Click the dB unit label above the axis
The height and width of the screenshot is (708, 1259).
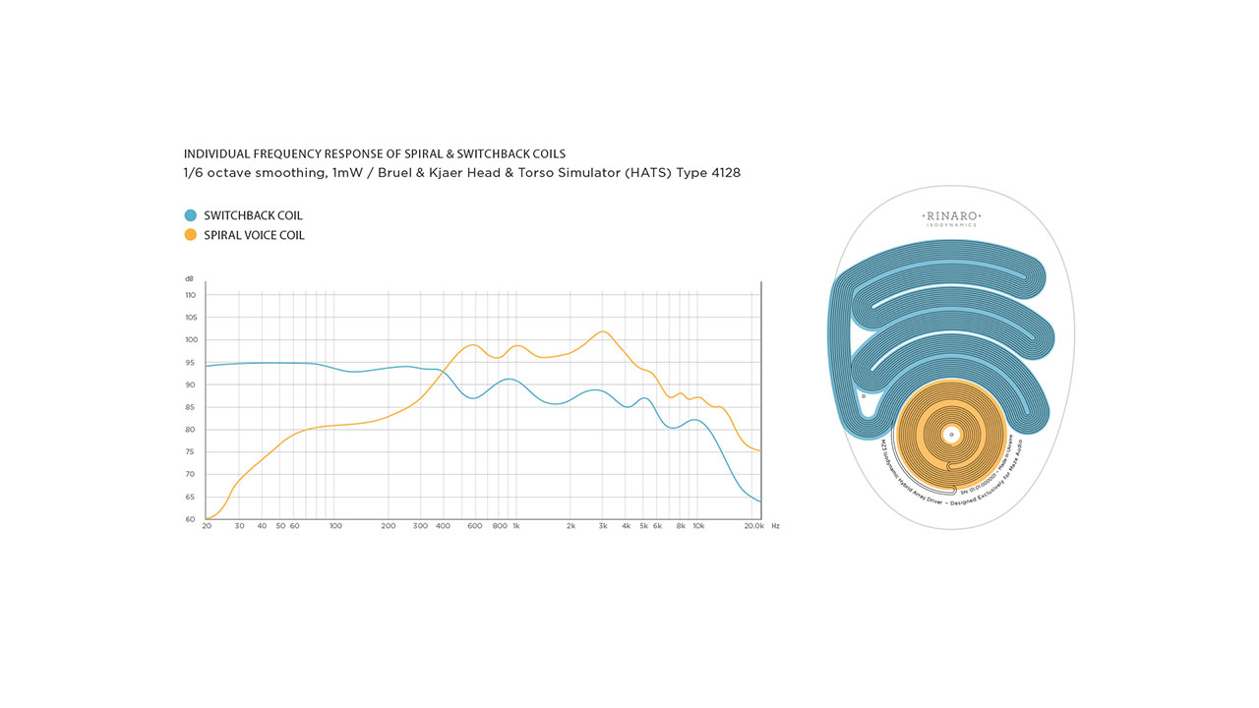pyautogui.click(x=189, y=279)
